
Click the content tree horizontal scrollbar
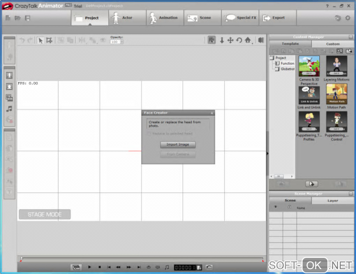coord(282,176)
